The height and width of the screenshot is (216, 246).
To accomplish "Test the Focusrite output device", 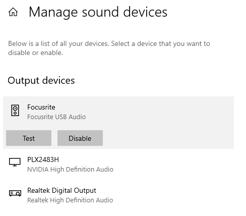I will point(29,138).
